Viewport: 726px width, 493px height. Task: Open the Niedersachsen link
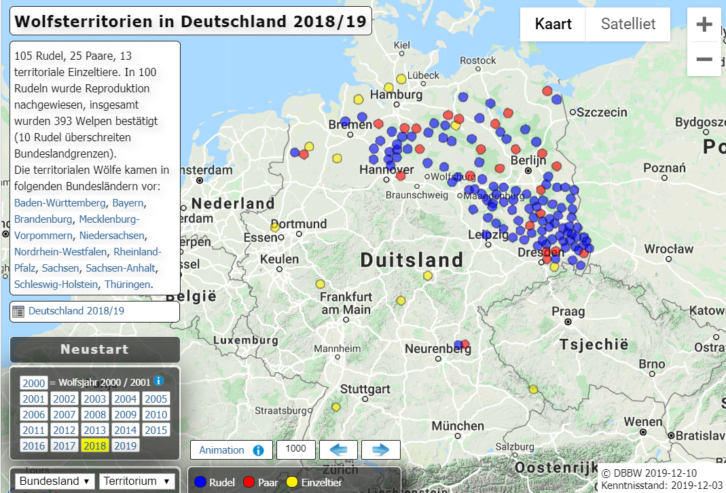tap(111, 235)
